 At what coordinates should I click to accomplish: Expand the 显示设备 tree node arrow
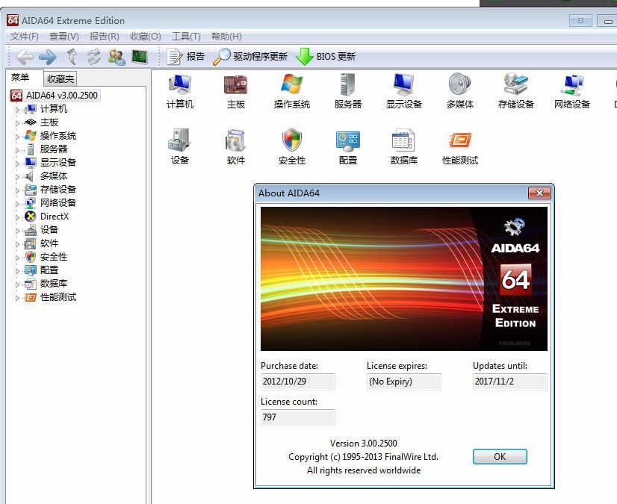coord(17,164)
